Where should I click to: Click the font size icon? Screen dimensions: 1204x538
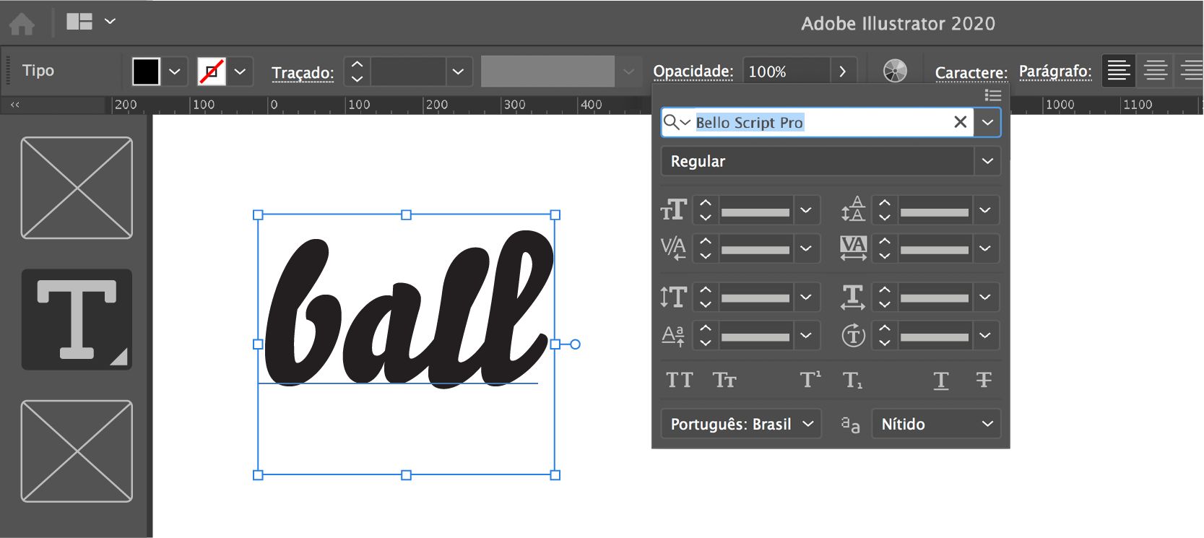click(x=673, y=210)
